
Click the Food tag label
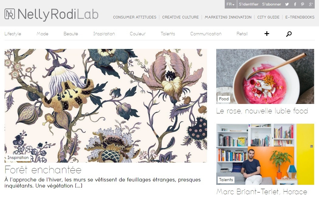click(224, 99)
